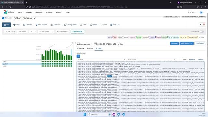Expand the Browse menu
208x117 pixels.
coord(49,12)
